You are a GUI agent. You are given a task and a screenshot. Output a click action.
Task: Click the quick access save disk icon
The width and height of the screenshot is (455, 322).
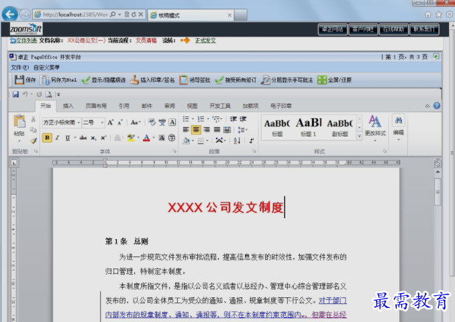pos(15,94)
